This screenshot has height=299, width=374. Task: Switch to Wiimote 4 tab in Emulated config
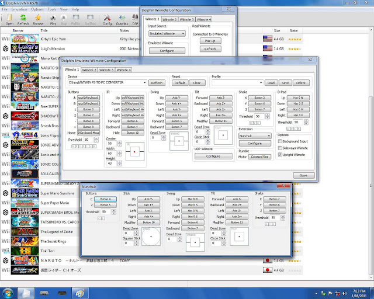[x=123, y=70]
